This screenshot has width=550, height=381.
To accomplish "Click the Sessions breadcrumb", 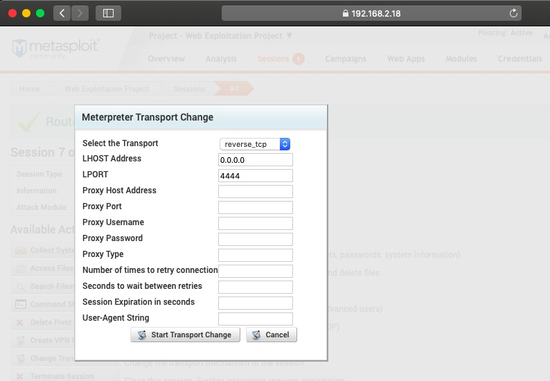I will pyautogui.click(x=189, y=89).
